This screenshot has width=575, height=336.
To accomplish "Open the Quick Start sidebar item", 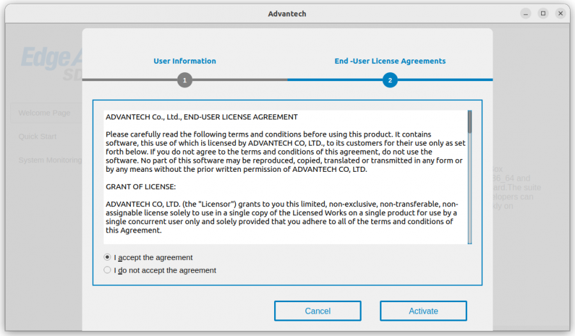I will click(x=38, y=137).
